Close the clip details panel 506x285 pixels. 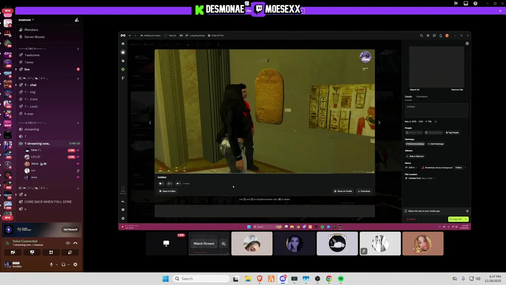pyautogui.click(x=467, y=43)
